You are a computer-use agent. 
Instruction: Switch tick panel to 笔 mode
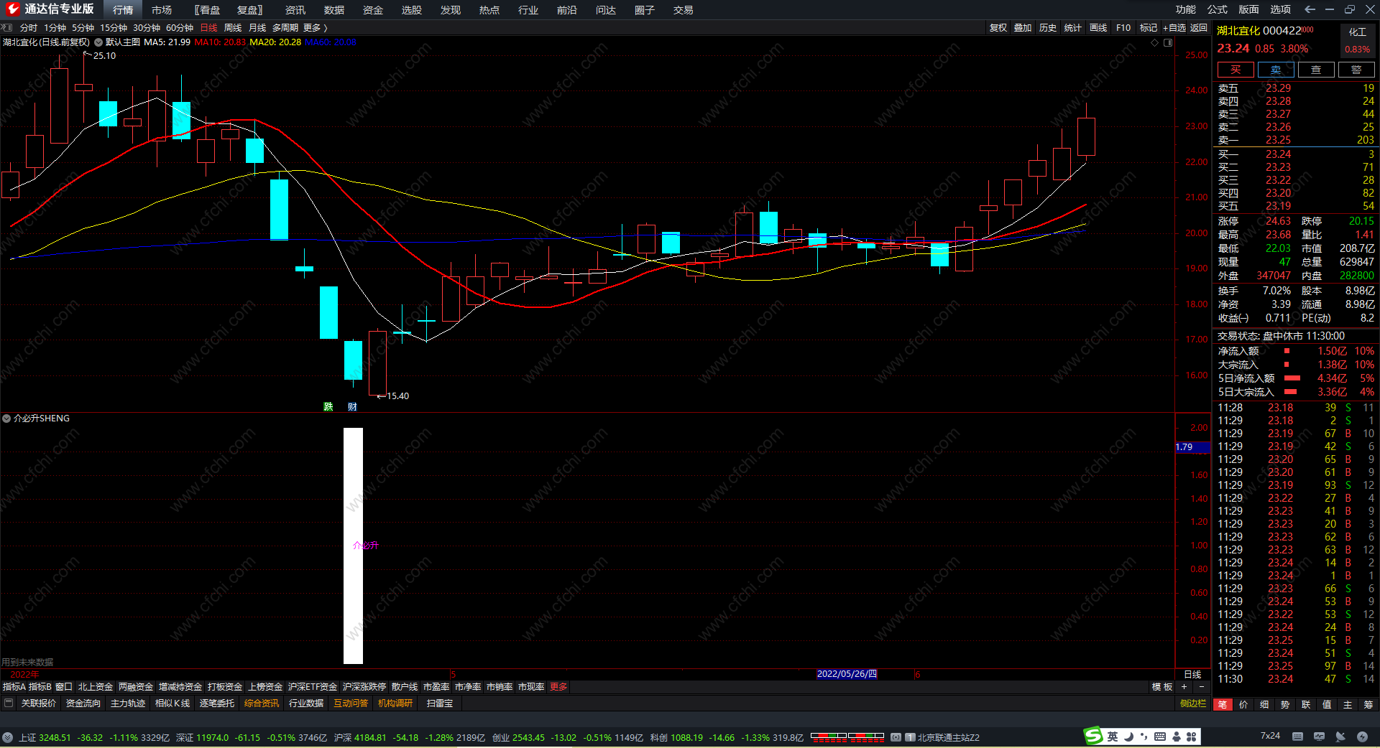pos(1222,704)
